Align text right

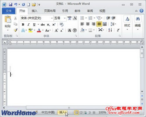tap(93, 24)
